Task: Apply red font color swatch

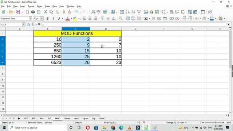Action: tap(67, 19)
